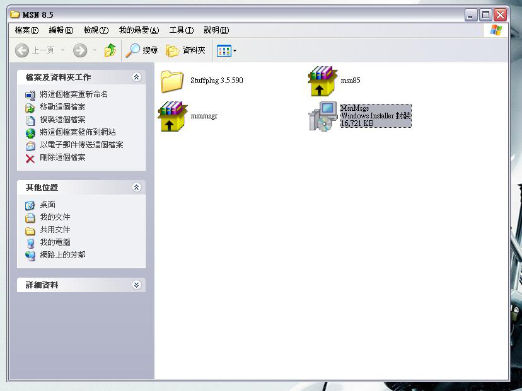Collapse the 其他位置 panel
Screen dimensions: 522x391
137,187
